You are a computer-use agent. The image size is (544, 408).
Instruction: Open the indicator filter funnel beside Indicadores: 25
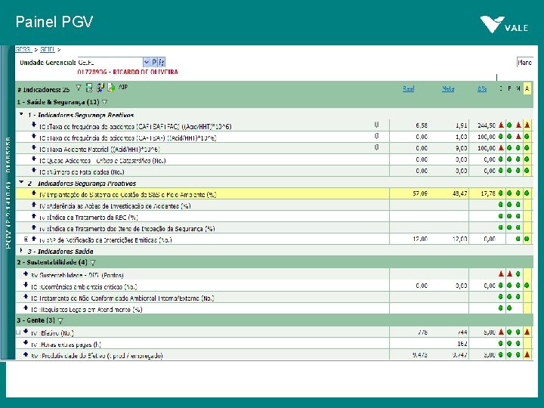click(79, 88)
